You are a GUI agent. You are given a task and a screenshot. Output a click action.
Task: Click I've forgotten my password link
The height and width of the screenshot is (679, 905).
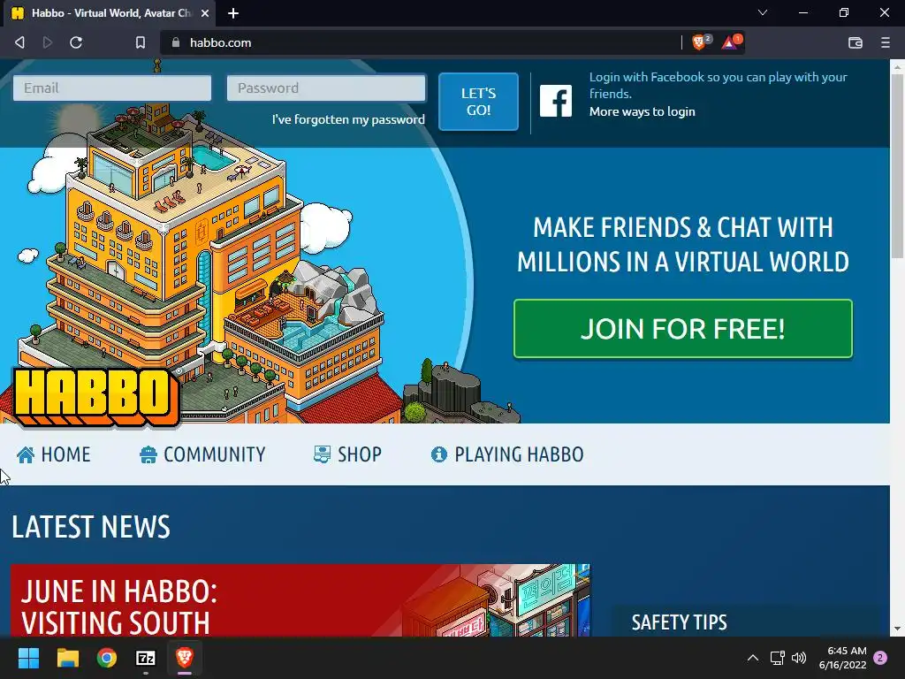(348, 119)
